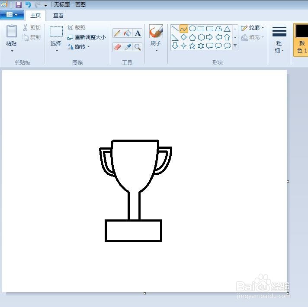Screen dimensions: 308x307
Task: Select the Pencil tool
Action: [117, 33]
